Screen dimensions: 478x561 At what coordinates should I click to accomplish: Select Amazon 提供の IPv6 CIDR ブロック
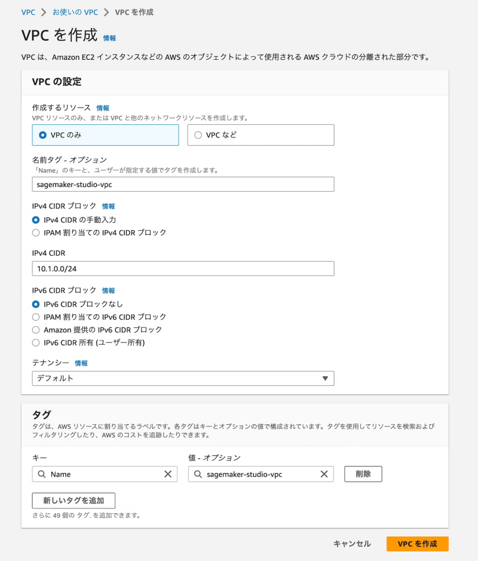coord(36,330)
